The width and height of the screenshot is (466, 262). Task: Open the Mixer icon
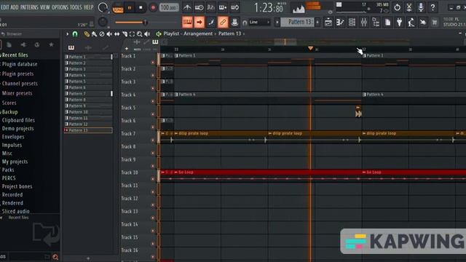[364, 23]
